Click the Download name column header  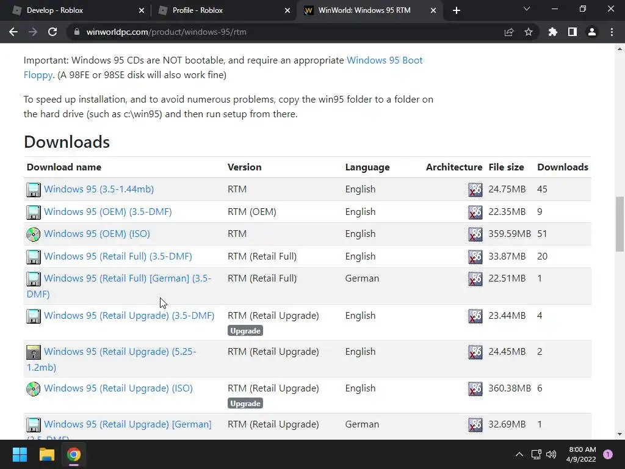point(63,167)
